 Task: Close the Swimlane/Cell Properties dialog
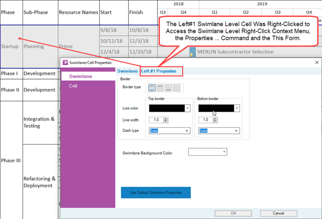click(317, 62)
